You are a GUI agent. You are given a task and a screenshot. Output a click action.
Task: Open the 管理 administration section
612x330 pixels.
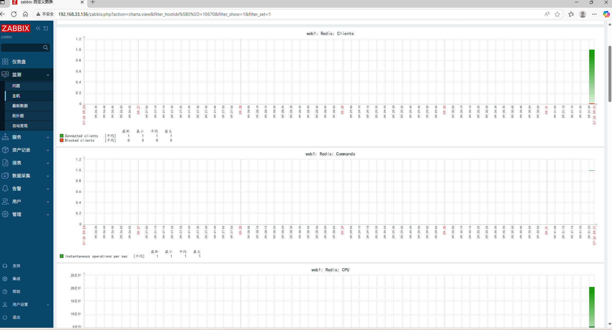pos(17,214)
